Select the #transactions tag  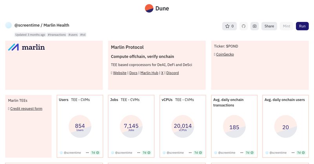pos(57,35)
